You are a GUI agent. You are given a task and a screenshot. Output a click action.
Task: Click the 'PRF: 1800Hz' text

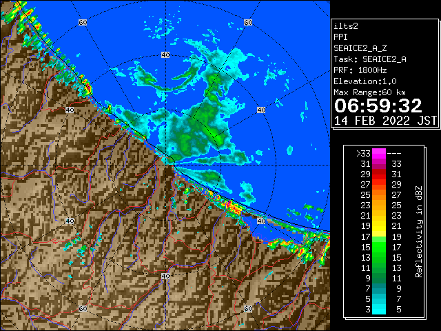tap(360, 70)
